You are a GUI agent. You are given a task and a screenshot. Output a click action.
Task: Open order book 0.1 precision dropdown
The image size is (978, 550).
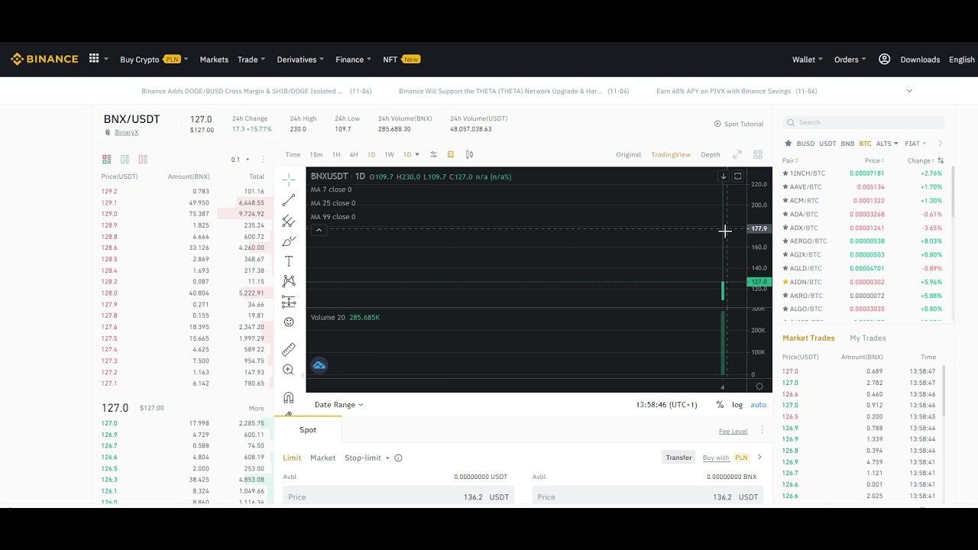[241, 160]
